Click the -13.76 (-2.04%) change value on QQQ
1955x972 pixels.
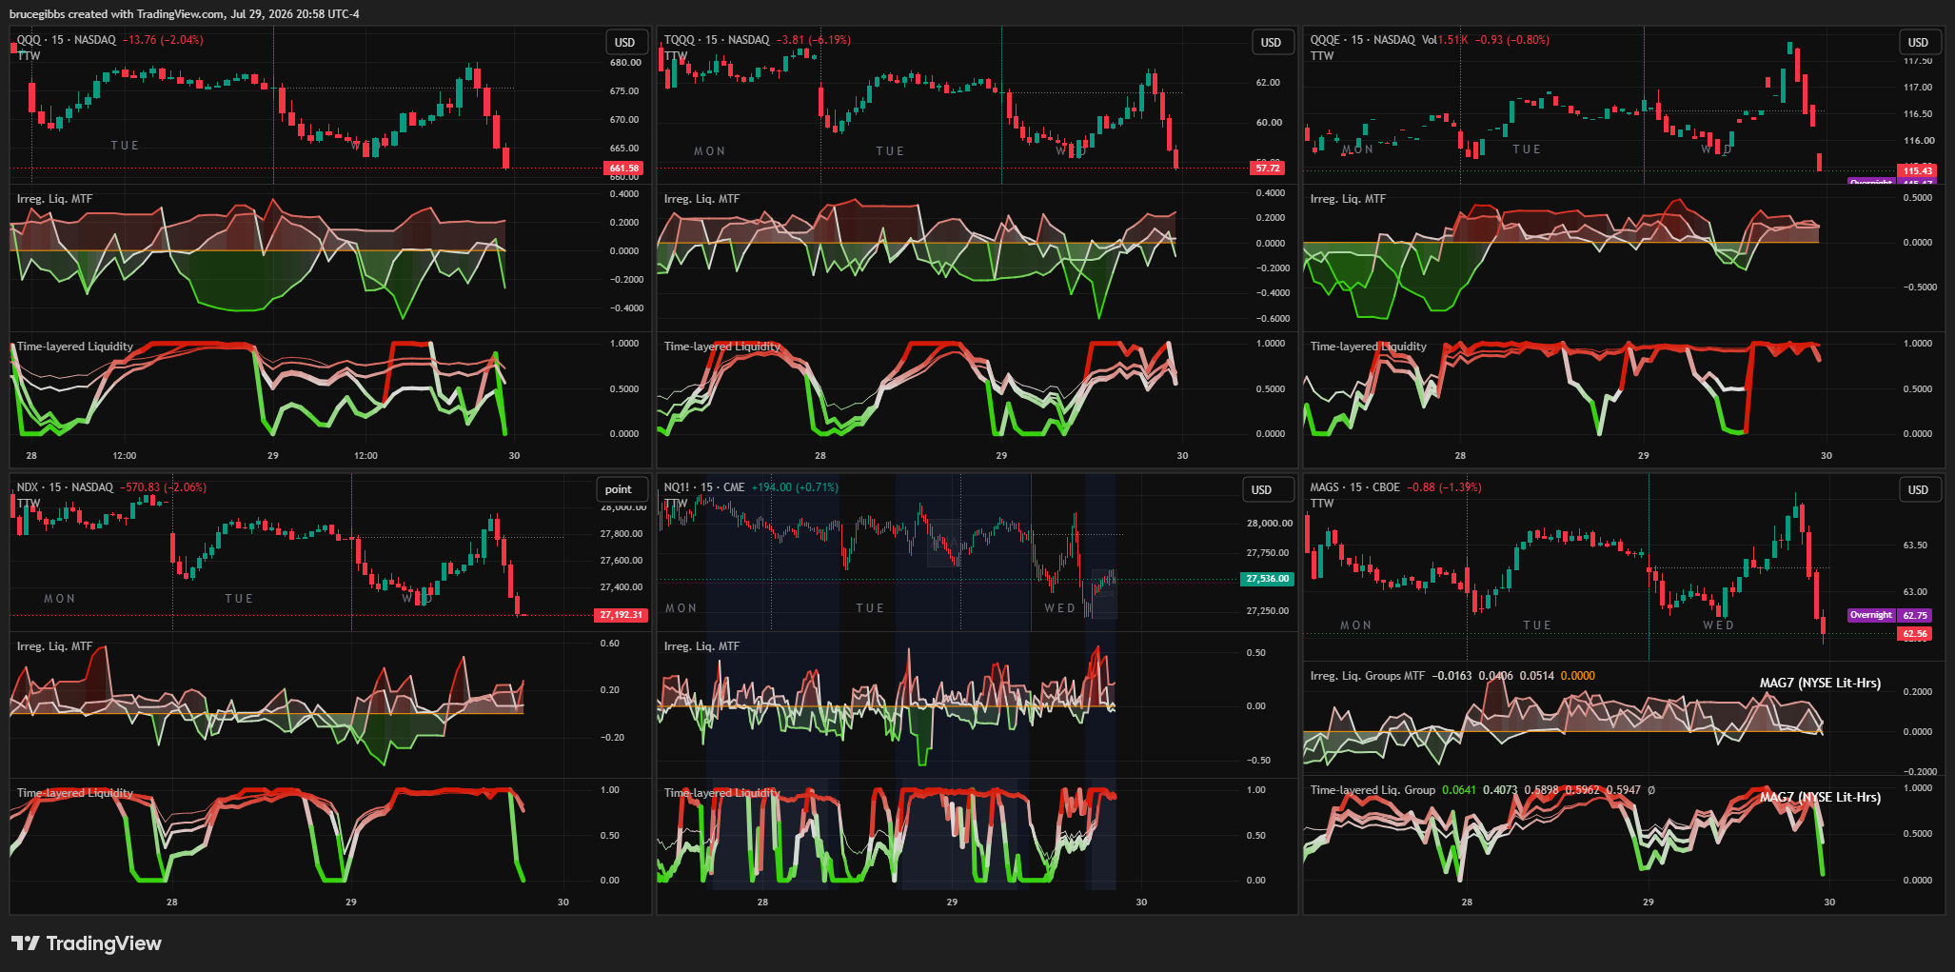163,40
